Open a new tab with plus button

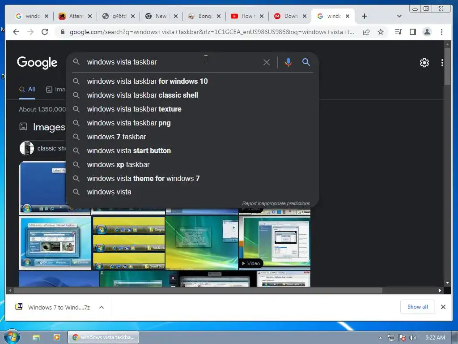coord(364,16)
